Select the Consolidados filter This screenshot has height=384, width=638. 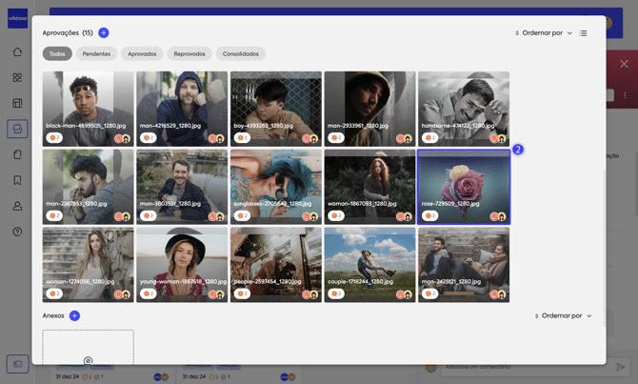click(x=241, y=54)
